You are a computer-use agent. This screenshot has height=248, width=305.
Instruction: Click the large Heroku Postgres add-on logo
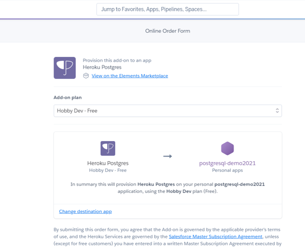(x=65, y=68)
